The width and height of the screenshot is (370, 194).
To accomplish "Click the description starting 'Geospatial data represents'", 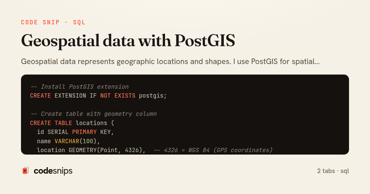I will 170,62.
